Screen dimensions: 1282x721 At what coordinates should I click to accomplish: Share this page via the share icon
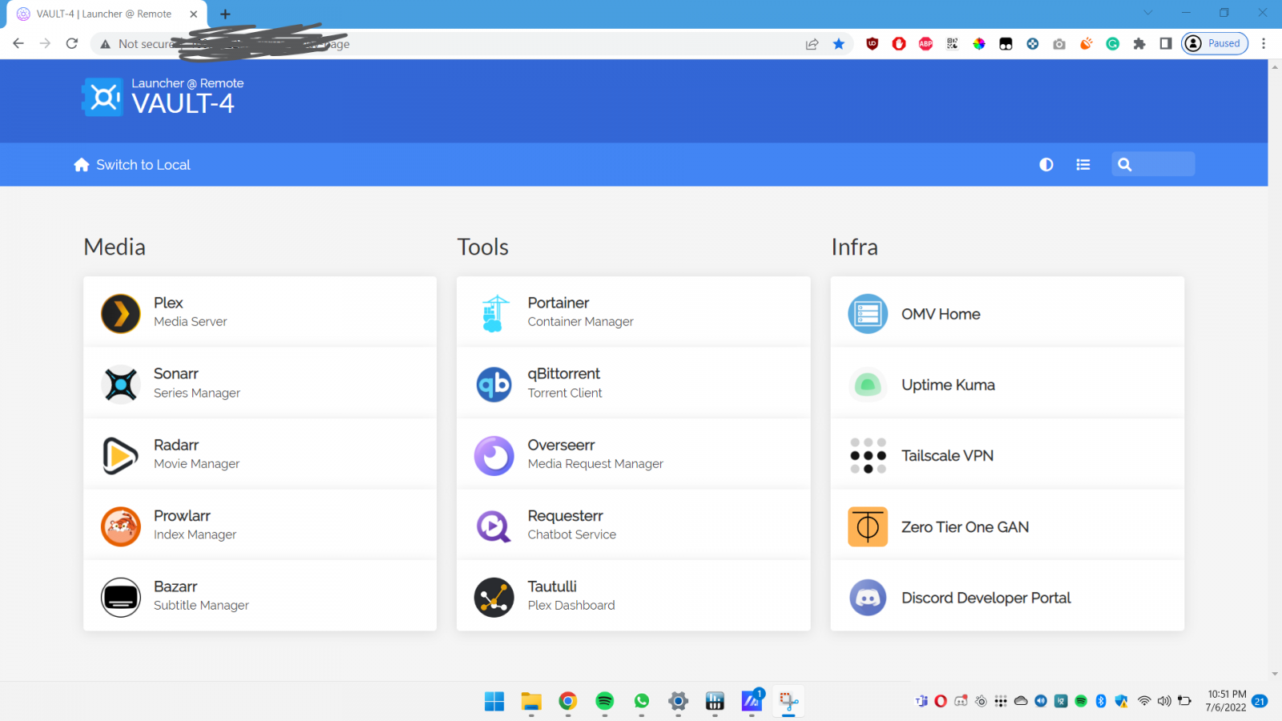pyautogui.click(x=812, y=44)
